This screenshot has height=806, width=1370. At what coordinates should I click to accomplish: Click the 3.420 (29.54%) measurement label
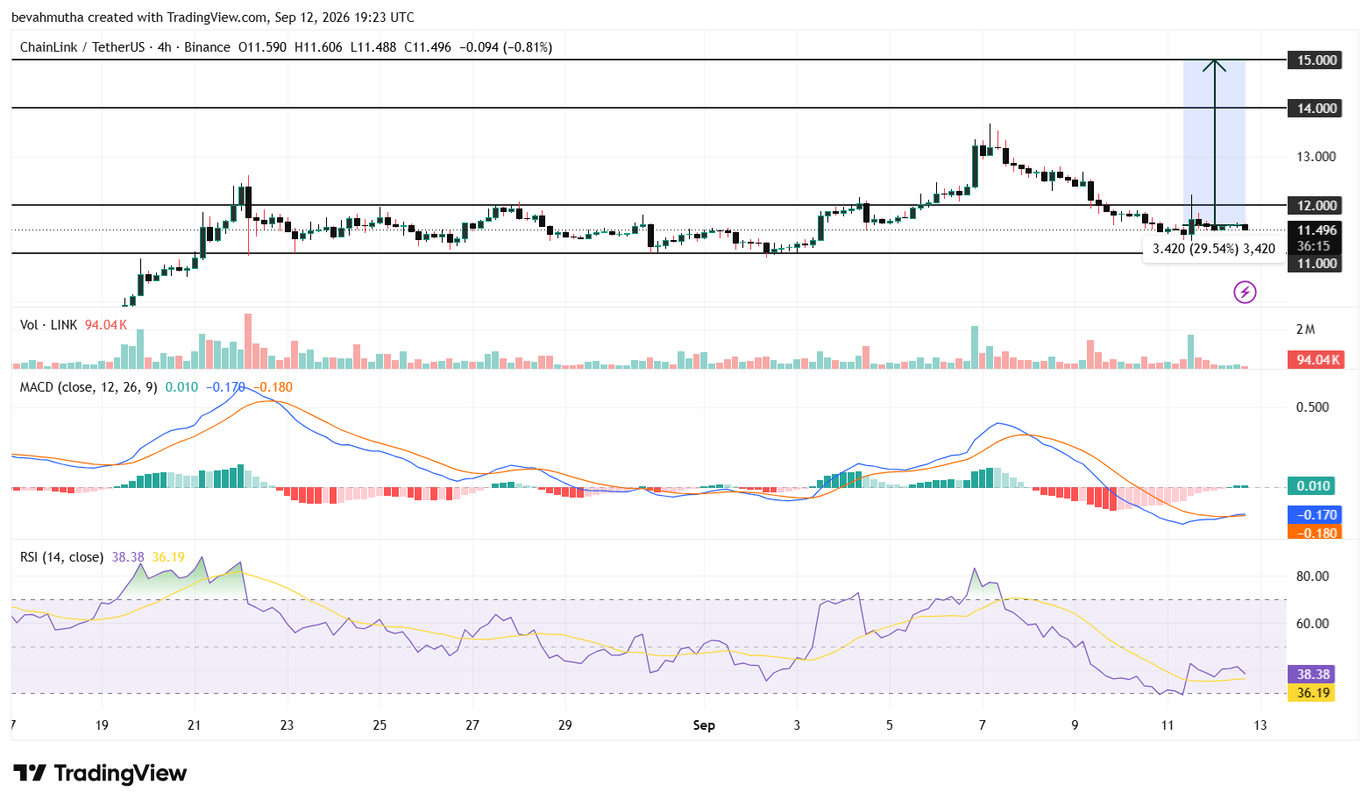(1214, 249)
